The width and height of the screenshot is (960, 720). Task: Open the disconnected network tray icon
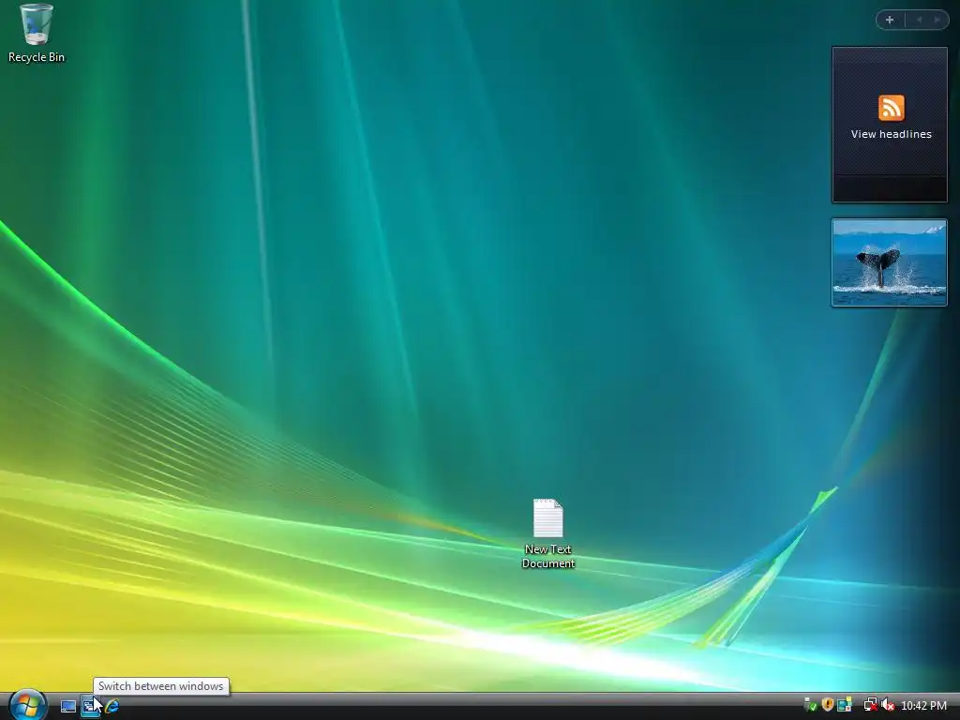click(x=870, y=705)
